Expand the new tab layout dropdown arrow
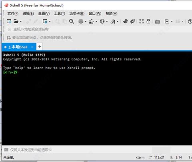The image size is (192, 162). (x=172, y=21)
